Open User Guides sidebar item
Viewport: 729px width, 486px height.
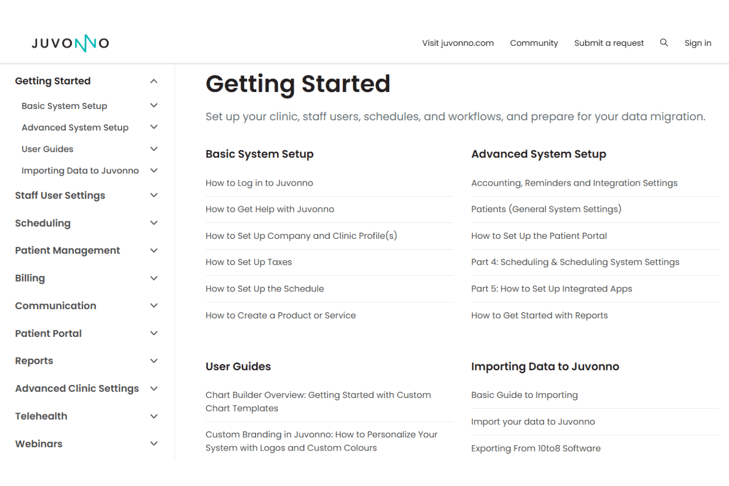click(x=47, y=149)
